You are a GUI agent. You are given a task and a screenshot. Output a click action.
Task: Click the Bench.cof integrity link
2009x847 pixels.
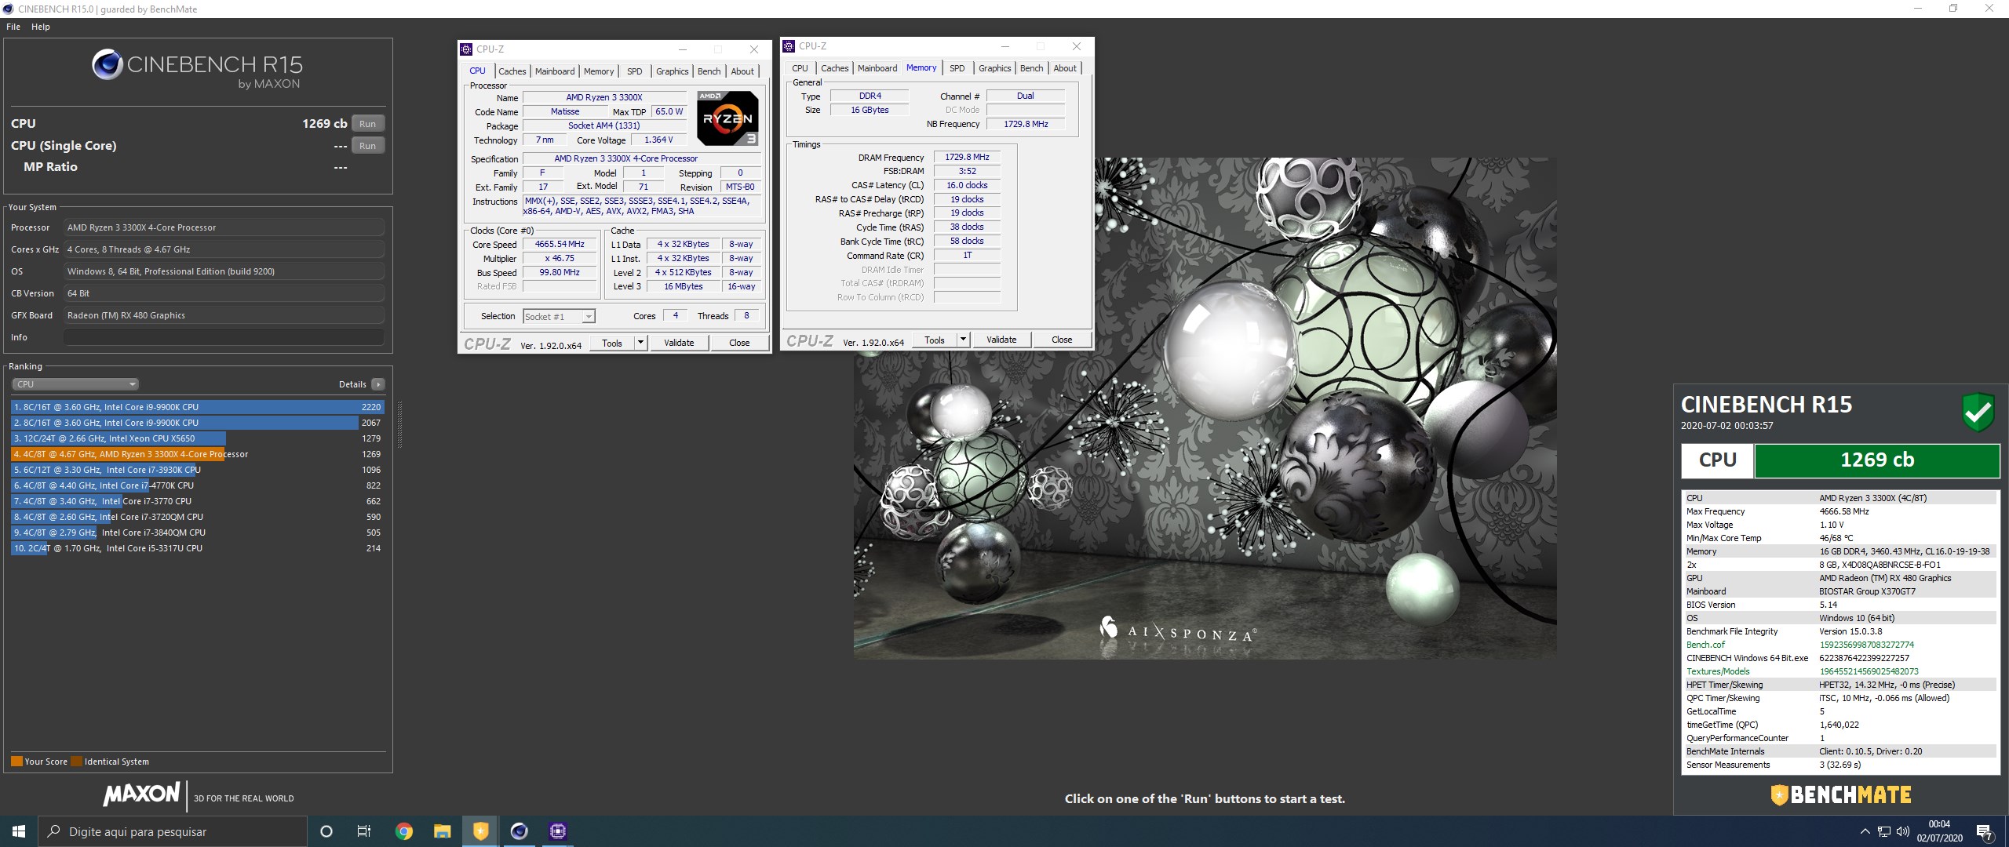[x=1705, y=645]
